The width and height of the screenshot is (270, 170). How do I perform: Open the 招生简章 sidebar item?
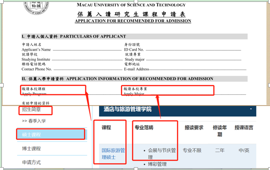click(x=31, y=109)
